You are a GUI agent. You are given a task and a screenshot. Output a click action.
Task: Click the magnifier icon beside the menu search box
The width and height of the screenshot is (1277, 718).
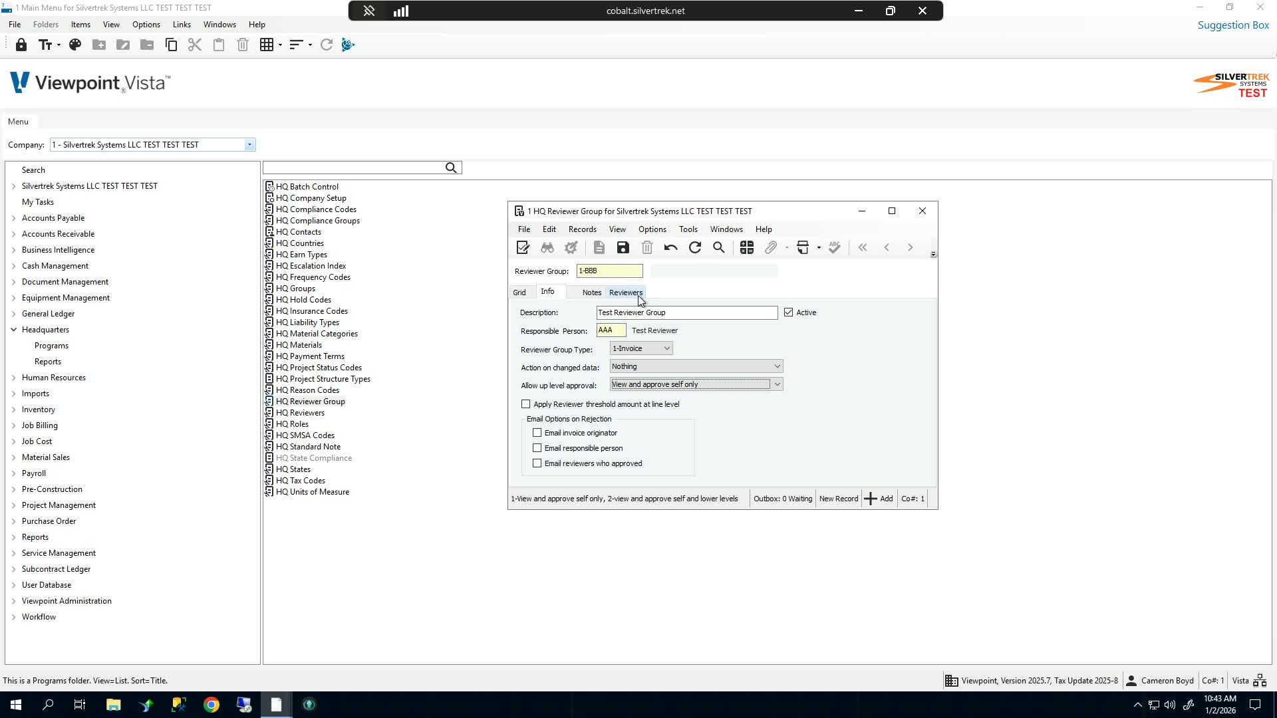pos(452,168)
